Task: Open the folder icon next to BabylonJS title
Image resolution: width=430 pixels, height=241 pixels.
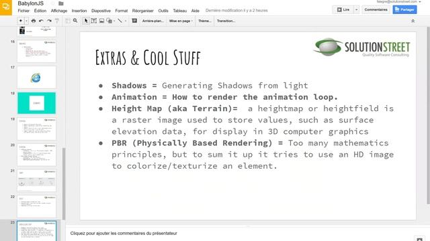Action: coord(61,3)
